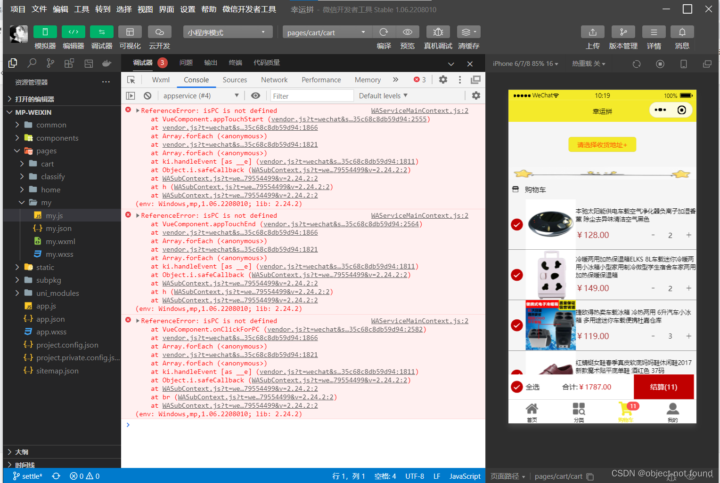Toggle the debugger (调试器) panel button
The width and height of the screenshot is (720, 483).
[x=102, y=32]
